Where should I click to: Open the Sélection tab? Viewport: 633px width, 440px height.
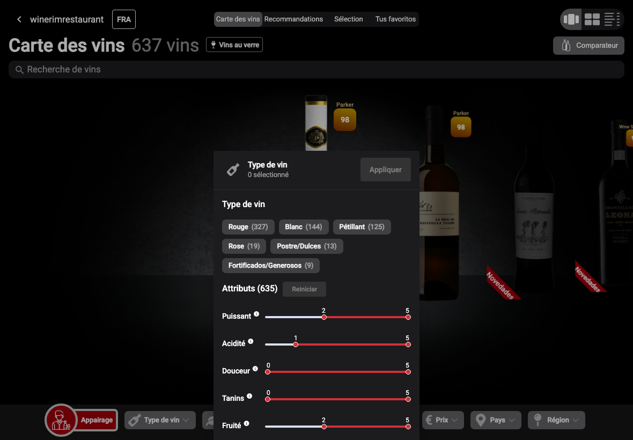348,19
